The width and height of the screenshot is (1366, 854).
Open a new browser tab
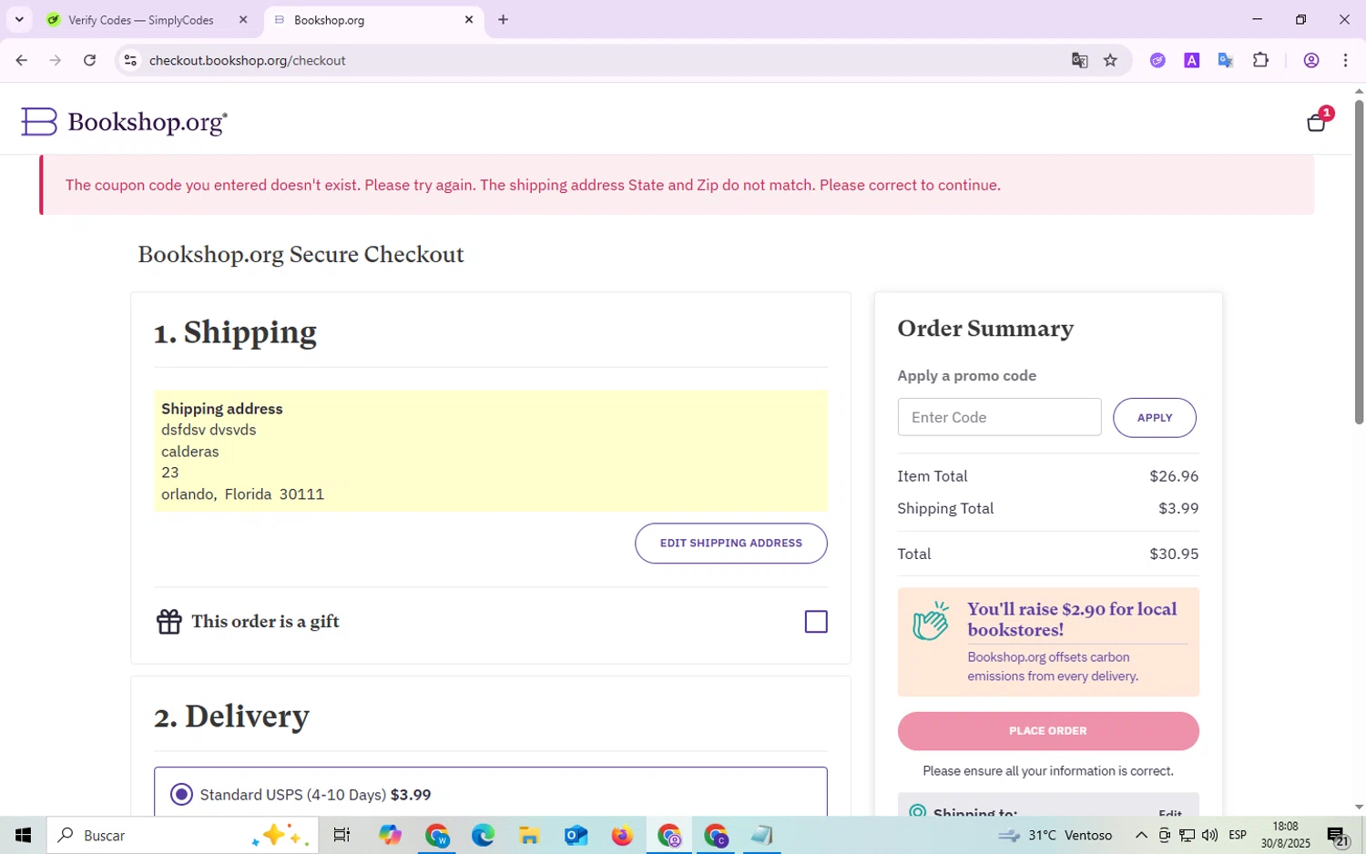click(x=503, y=19)
